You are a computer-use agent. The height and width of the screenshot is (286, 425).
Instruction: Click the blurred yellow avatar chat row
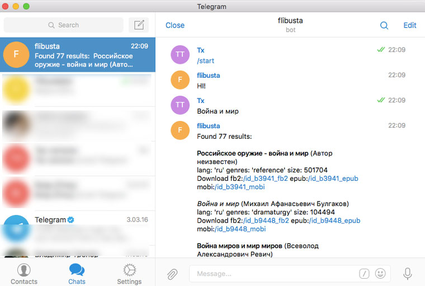(78, 90)
